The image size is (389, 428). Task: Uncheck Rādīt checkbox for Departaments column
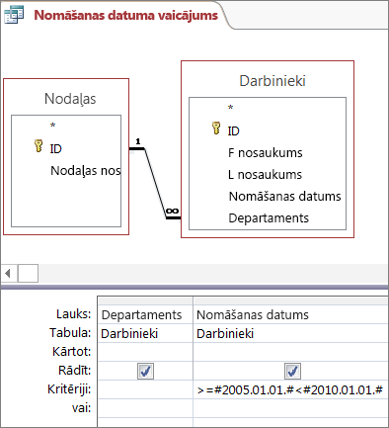point(145,371)
